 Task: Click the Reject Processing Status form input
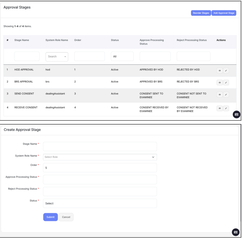100,192
